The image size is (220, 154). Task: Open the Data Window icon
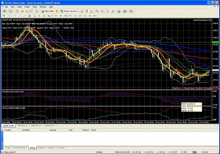pyautogui.click(x=22, y=11)
